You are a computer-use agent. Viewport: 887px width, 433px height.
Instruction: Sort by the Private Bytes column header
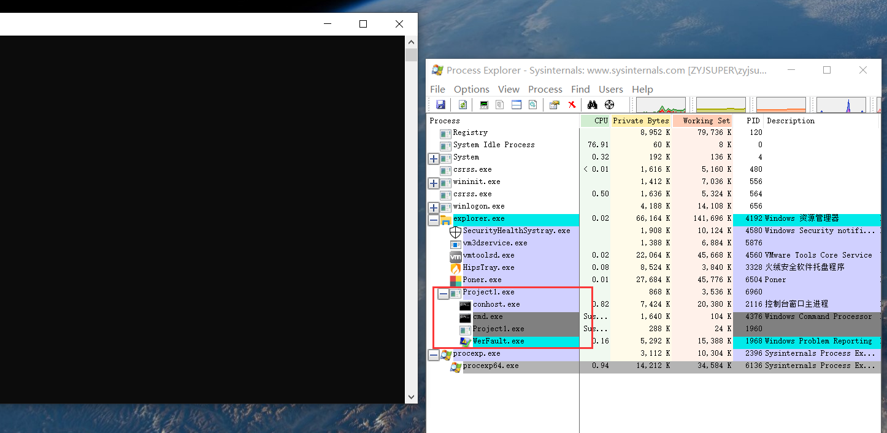[x=642, y=121]
